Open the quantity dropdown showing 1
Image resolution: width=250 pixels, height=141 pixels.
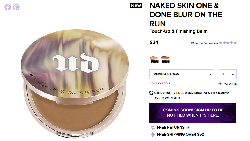228,74
